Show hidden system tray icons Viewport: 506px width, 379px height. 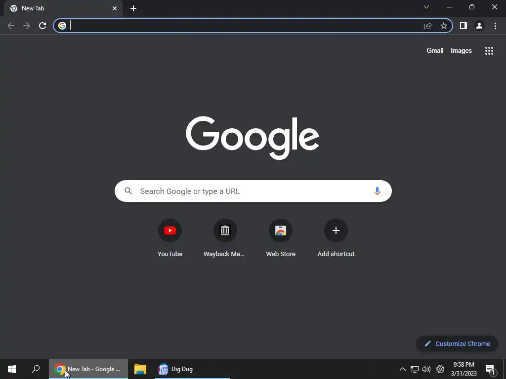coord(402,369)
